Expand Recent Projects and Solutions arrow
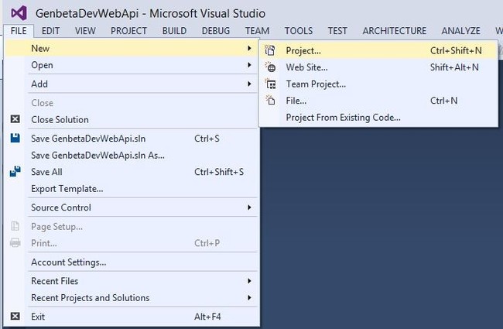This screenshot has width=503, height=329. (250, 297)
